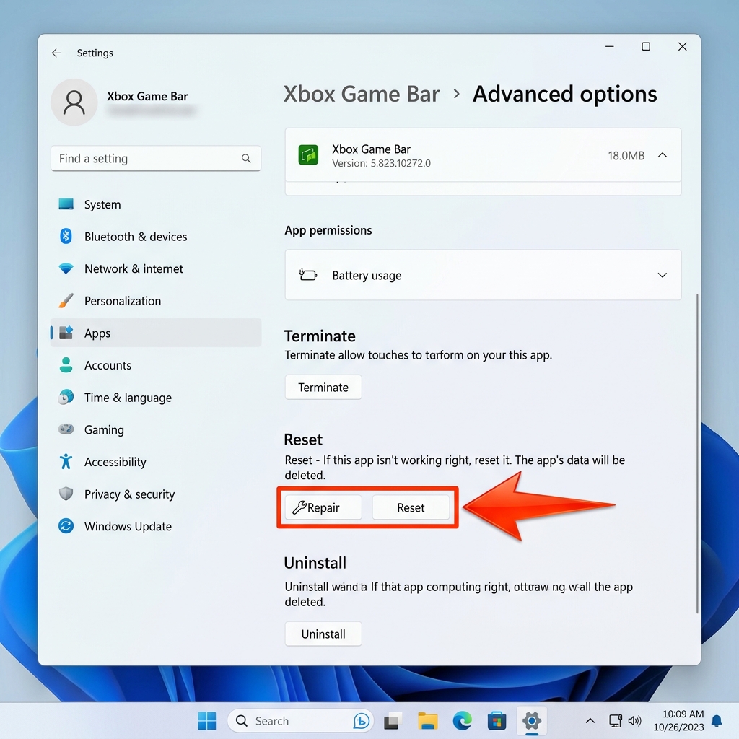Close the Settings window
Screen dimensions: 739x739
coord(682,46)
